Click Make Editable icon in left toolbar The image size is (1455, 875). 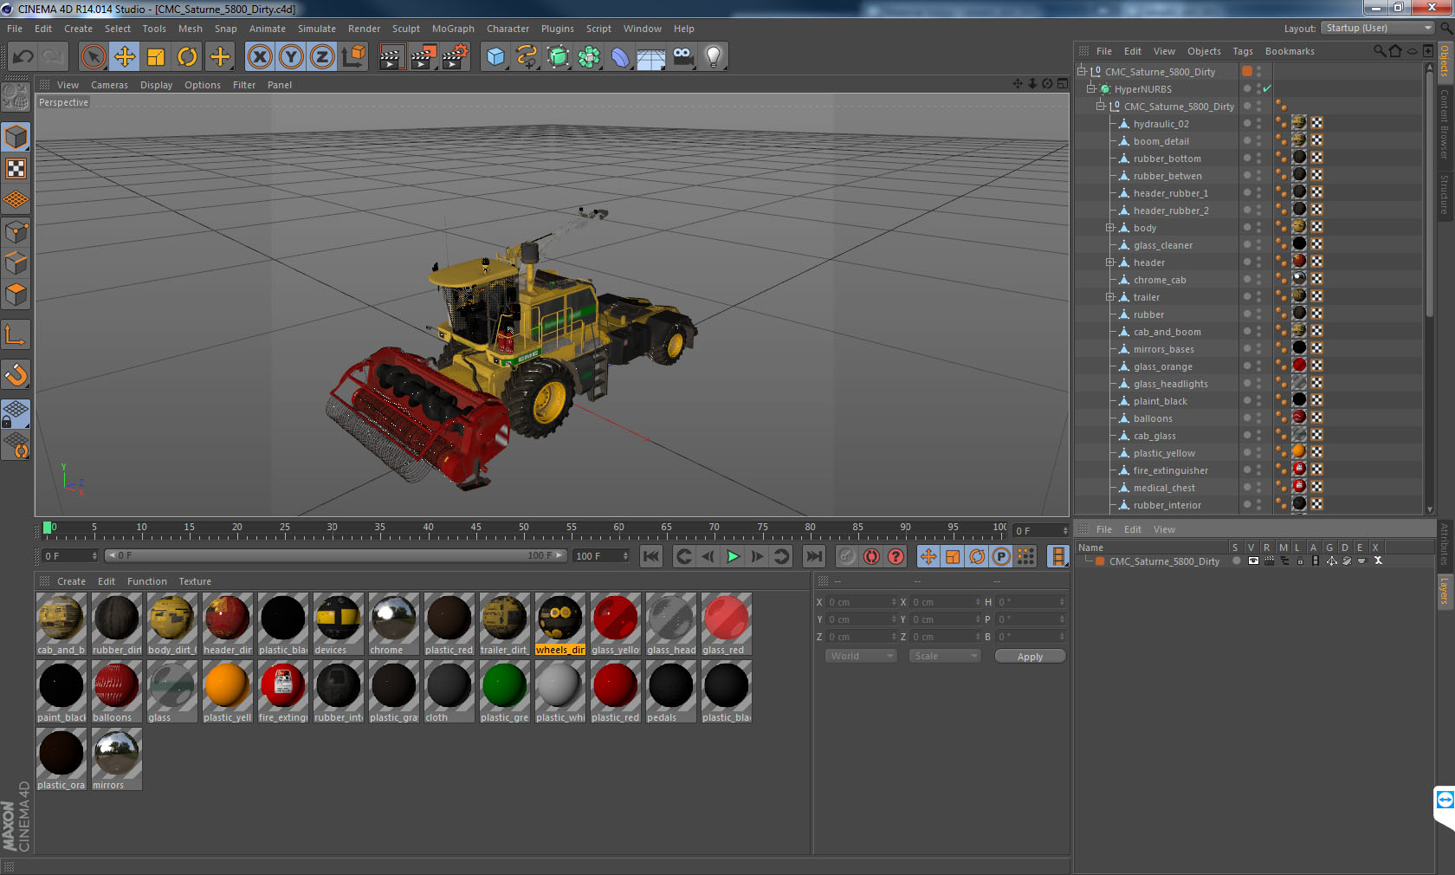16,97
